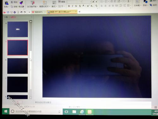
Task: Click the Arrange icon
Action: click(x=151, y=5)
